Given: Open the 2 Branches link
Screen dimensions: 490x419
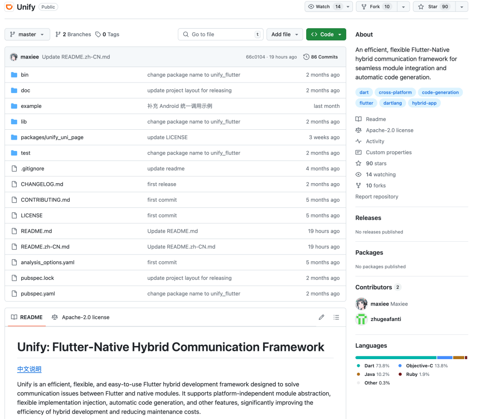Looking at the screenshot, I should point(73,34).
